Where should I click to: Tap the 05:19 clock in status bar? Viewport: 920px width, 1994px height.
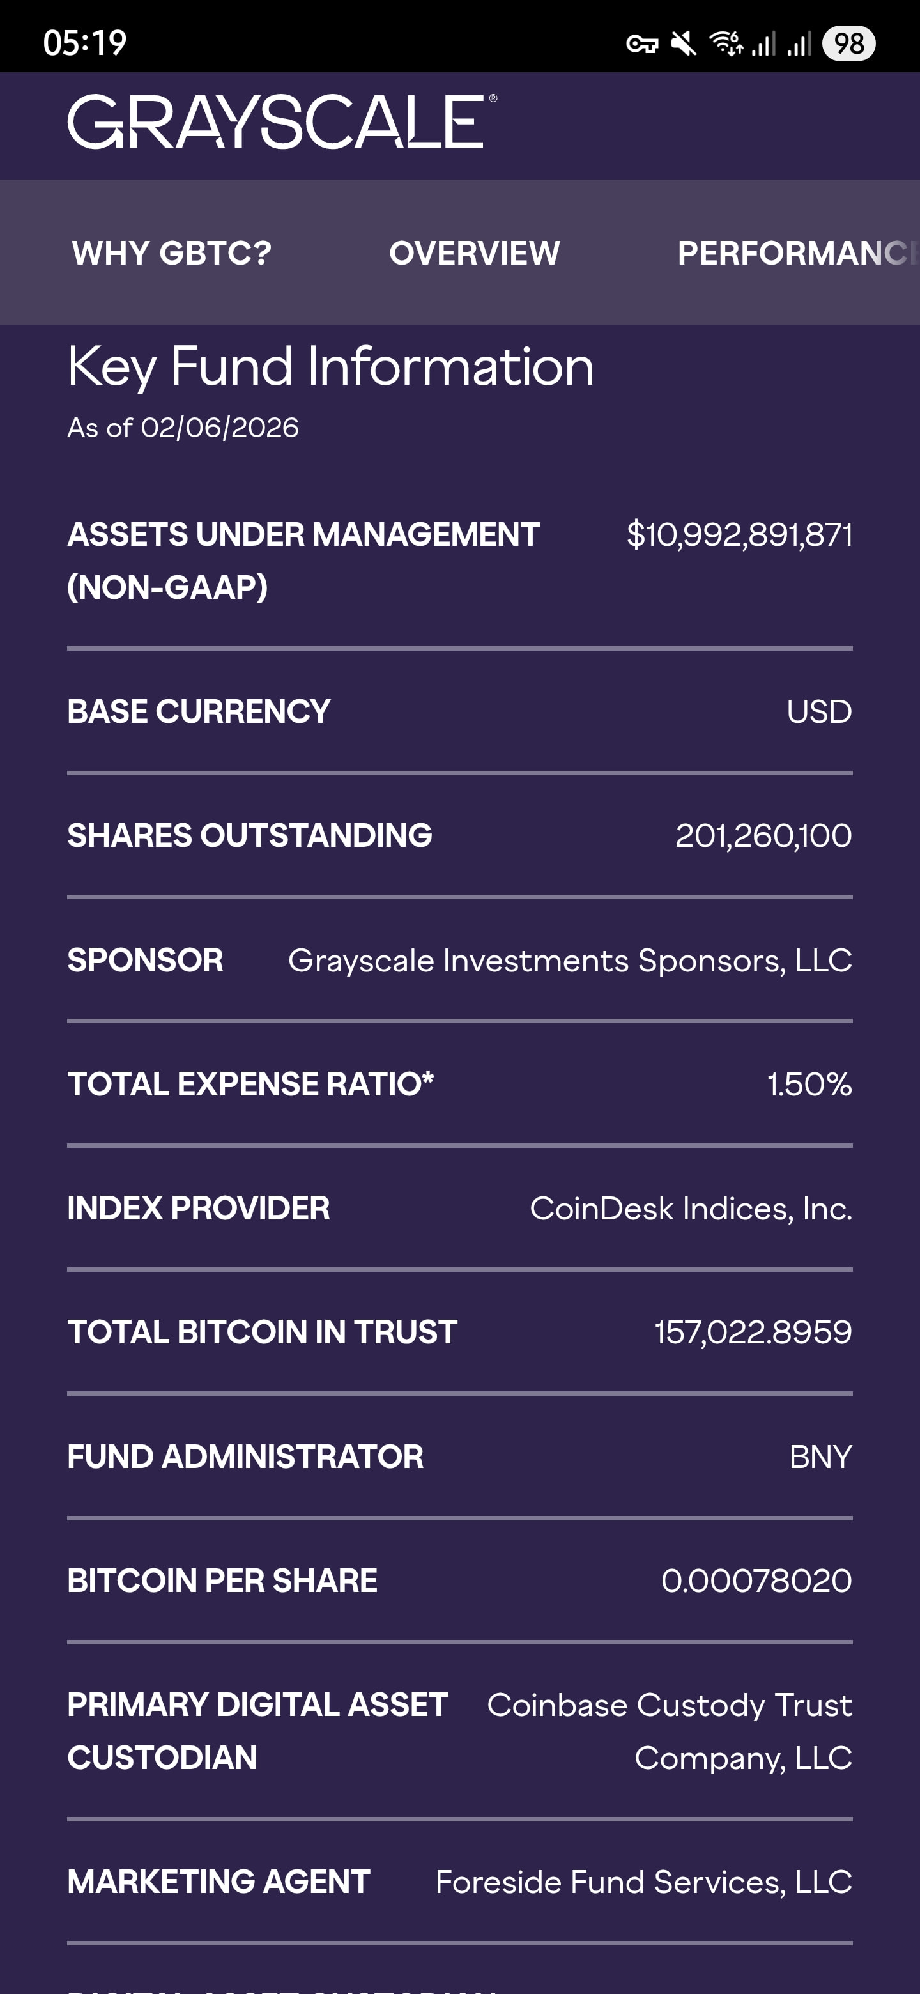pyautogui.click(x=85, y=43)
